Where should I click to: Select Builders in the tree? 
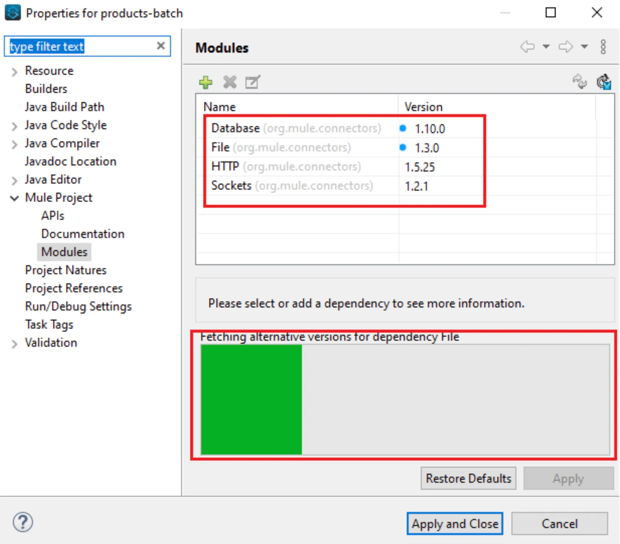point(46,89)
